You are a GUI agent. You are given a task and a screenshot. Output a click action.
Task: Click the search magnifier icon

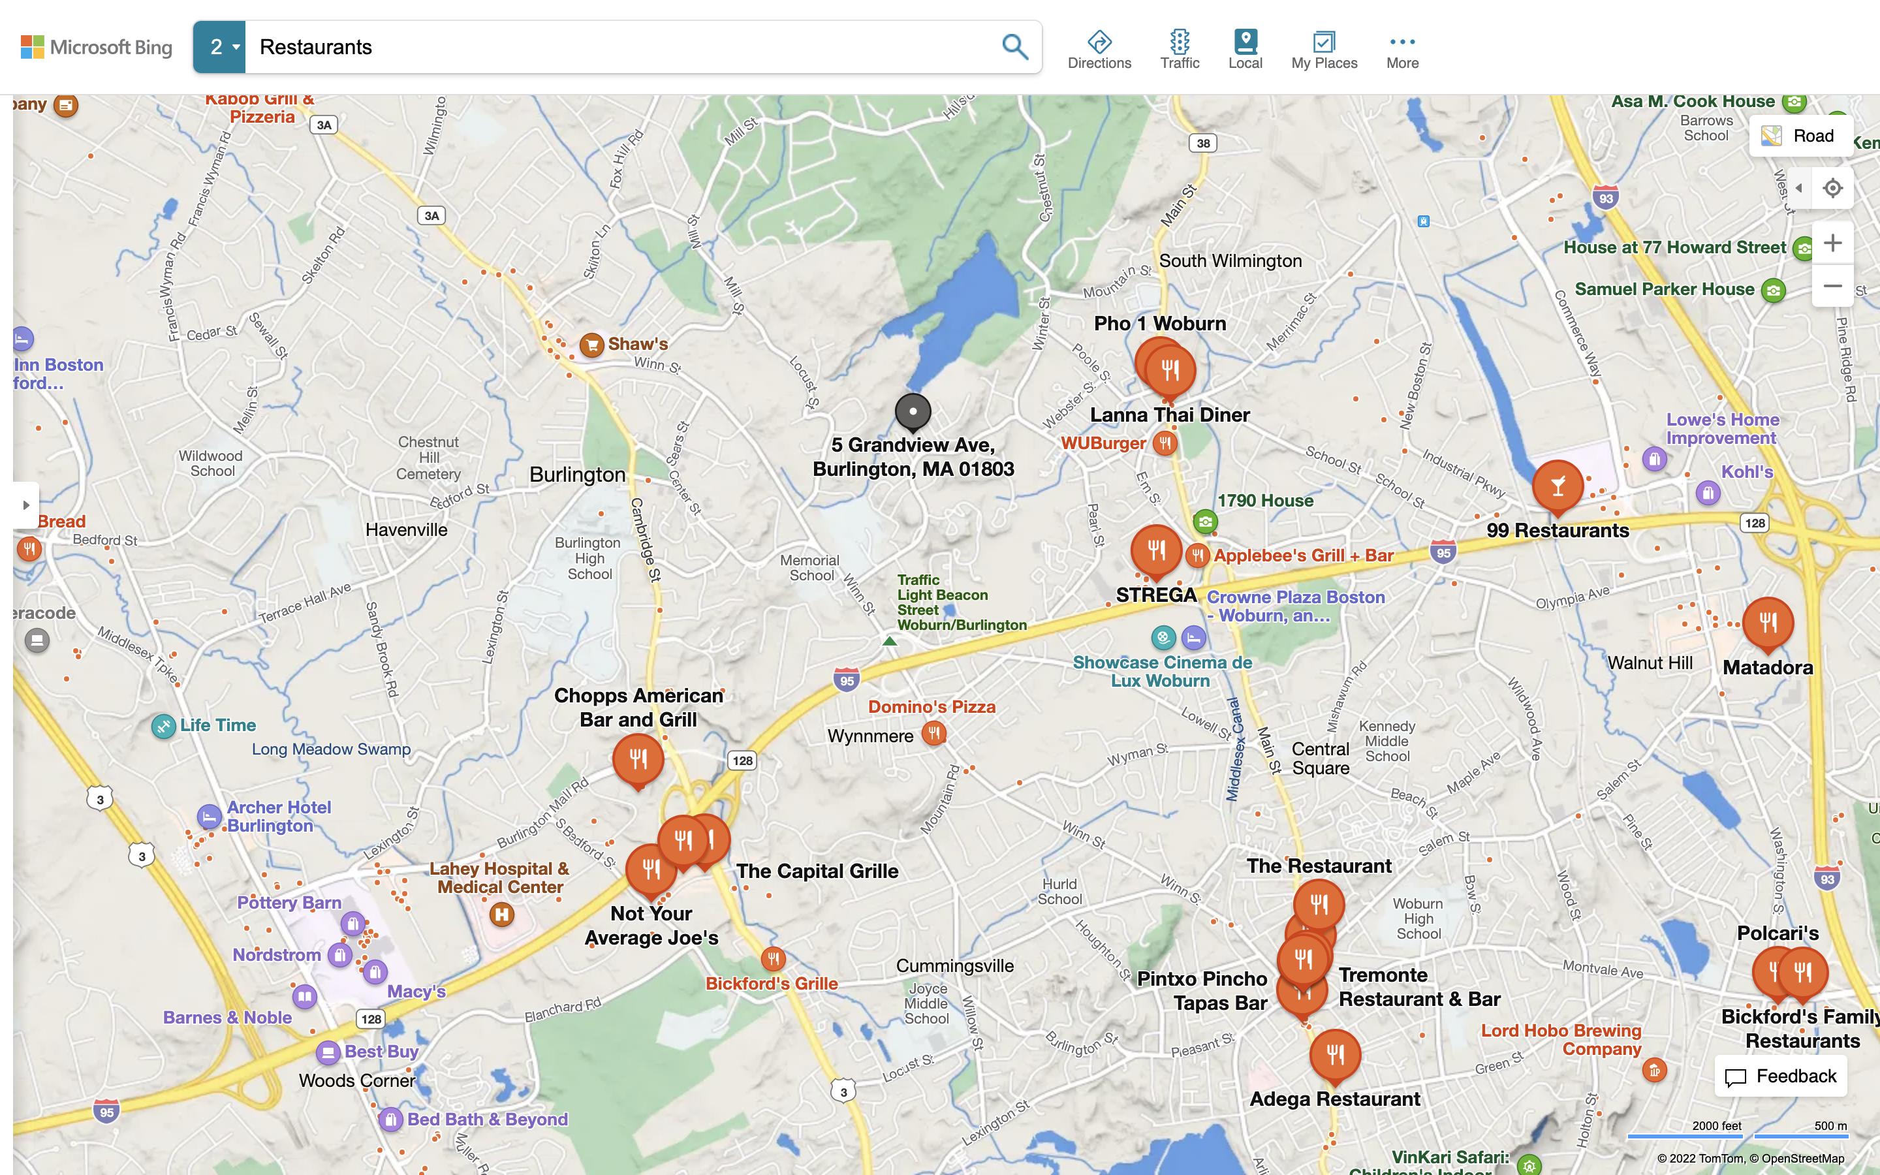1014,46
